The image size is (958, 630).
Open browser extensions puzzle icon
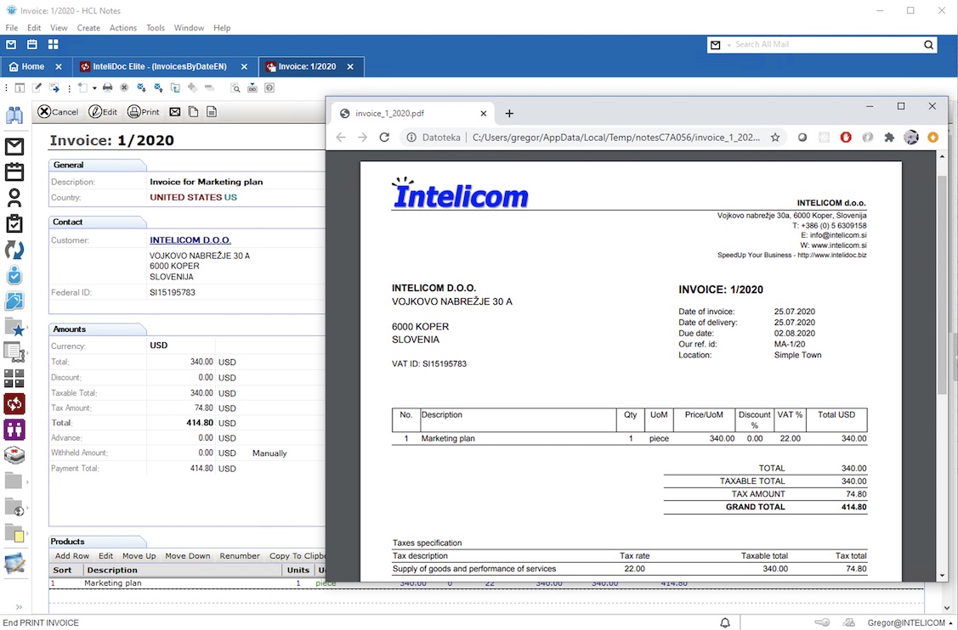(x=889, y=138)
